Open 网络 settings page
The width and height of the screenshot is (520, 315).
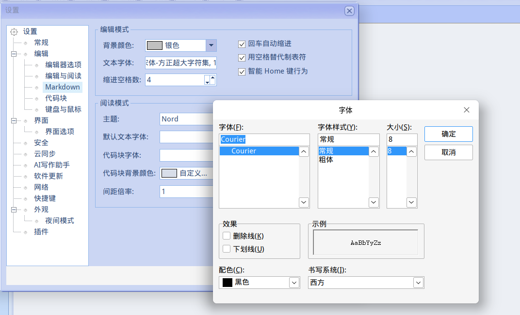pos(41,187)
